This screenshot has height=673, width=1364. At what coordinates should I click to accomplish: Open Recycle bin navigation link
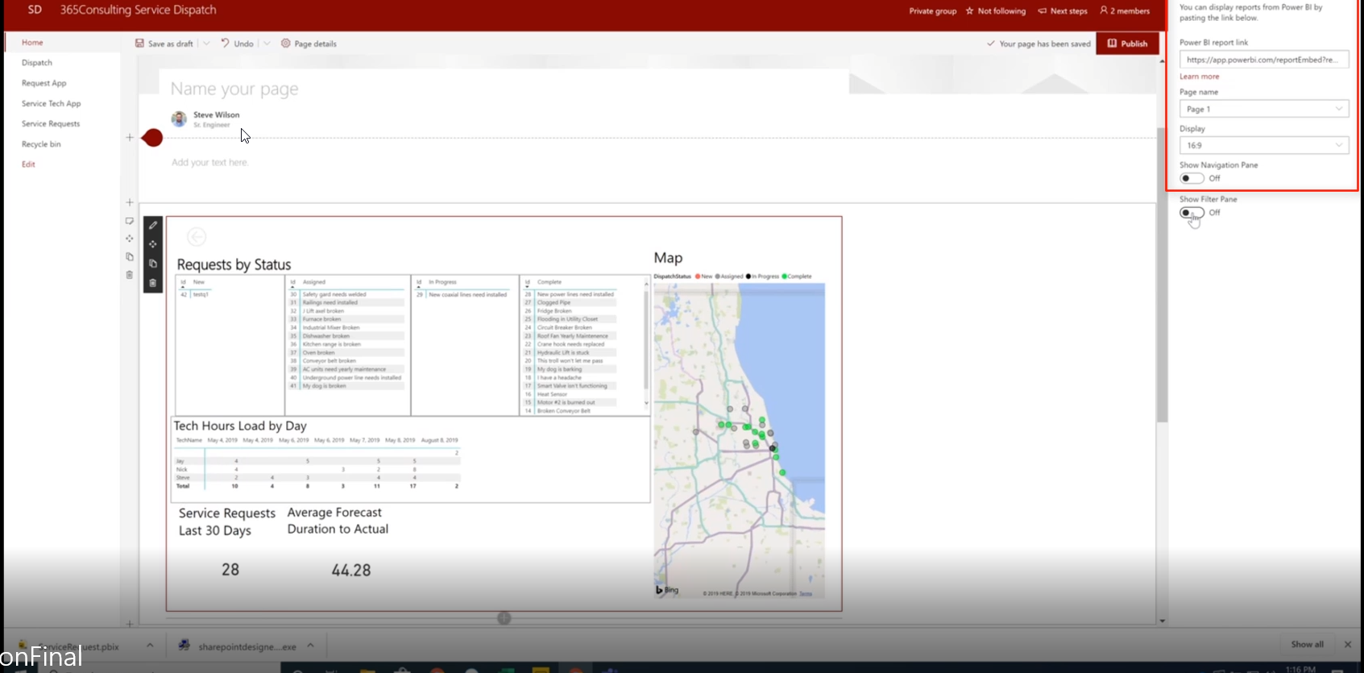[41, 144]
